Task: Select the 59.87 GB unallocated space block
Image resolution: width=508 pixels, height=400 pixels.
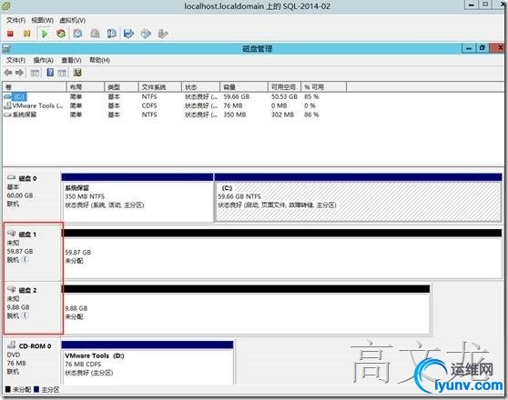Action: 281,254
